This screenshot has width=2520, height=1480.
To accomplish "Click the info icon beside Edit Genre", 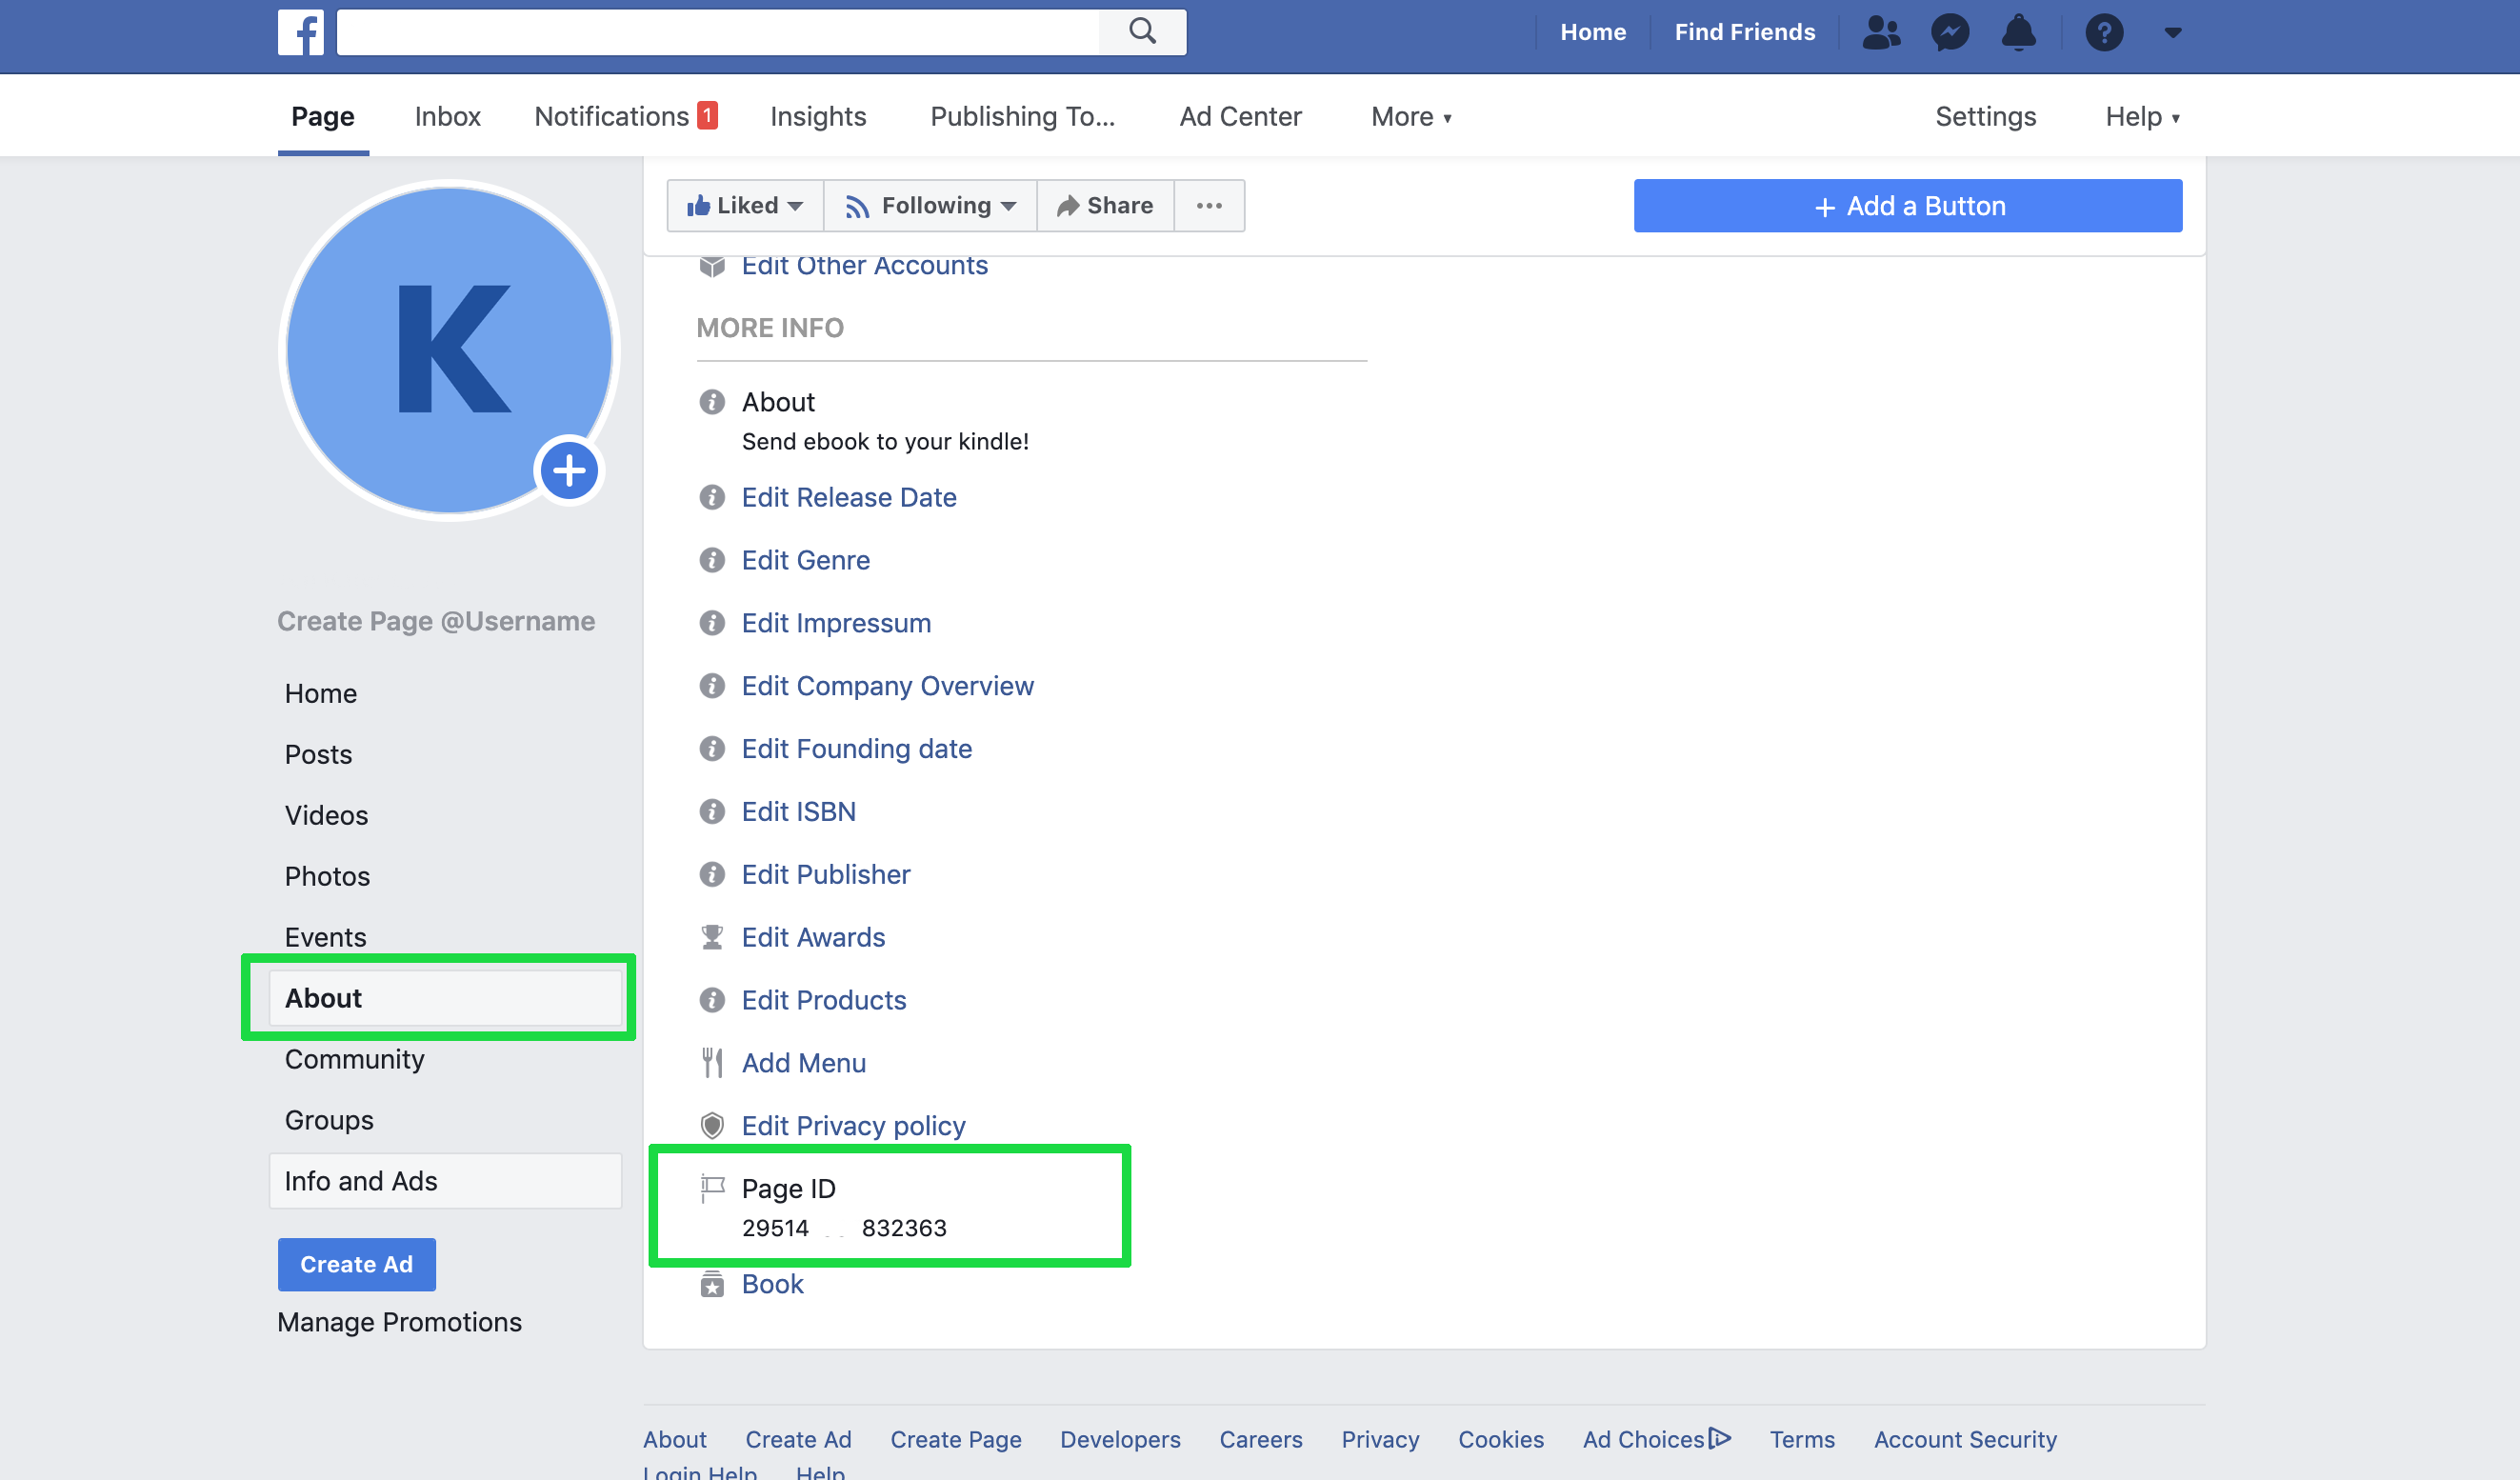I will coord(712,560).
